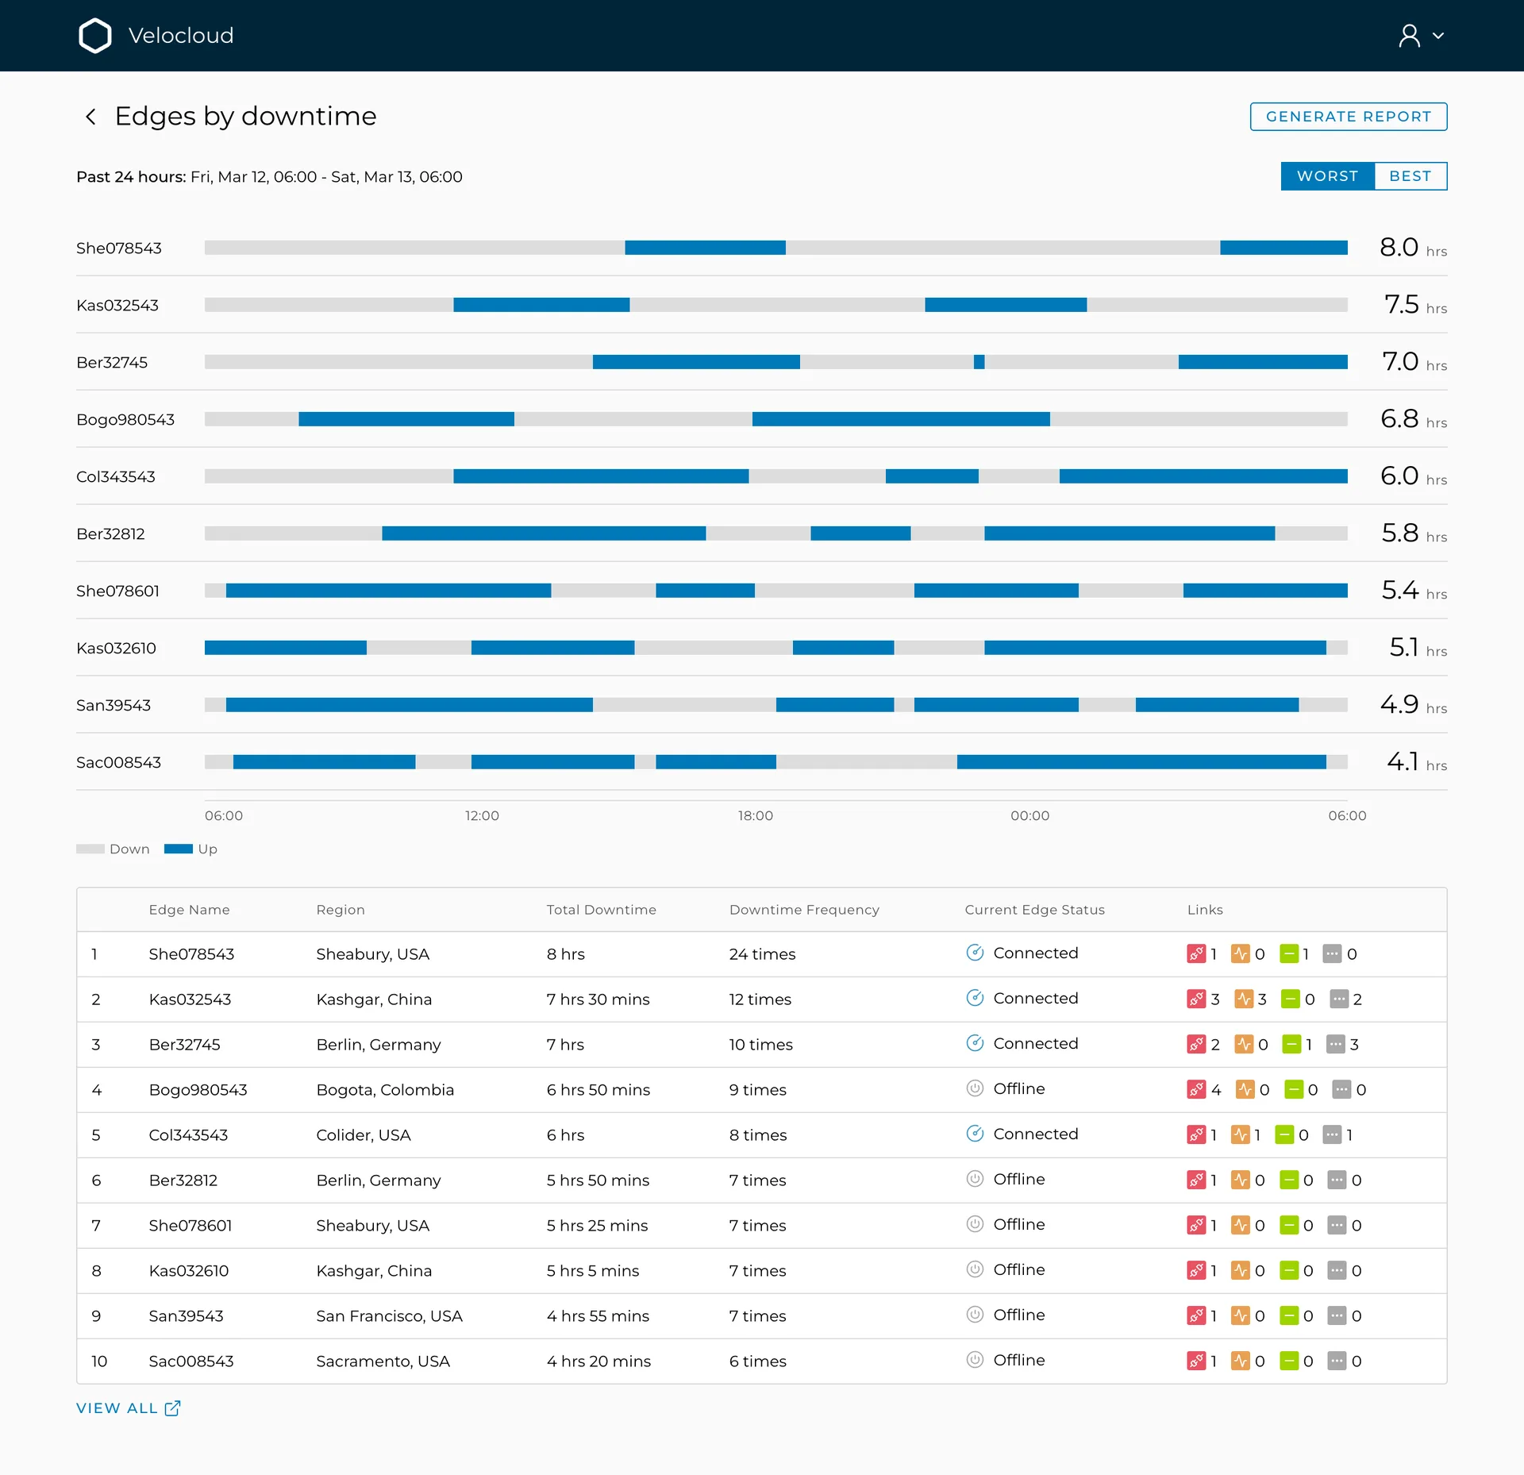Click the Links column header
Viewport: 1524px width, 1475px height.
click(x=1205, y=910)
